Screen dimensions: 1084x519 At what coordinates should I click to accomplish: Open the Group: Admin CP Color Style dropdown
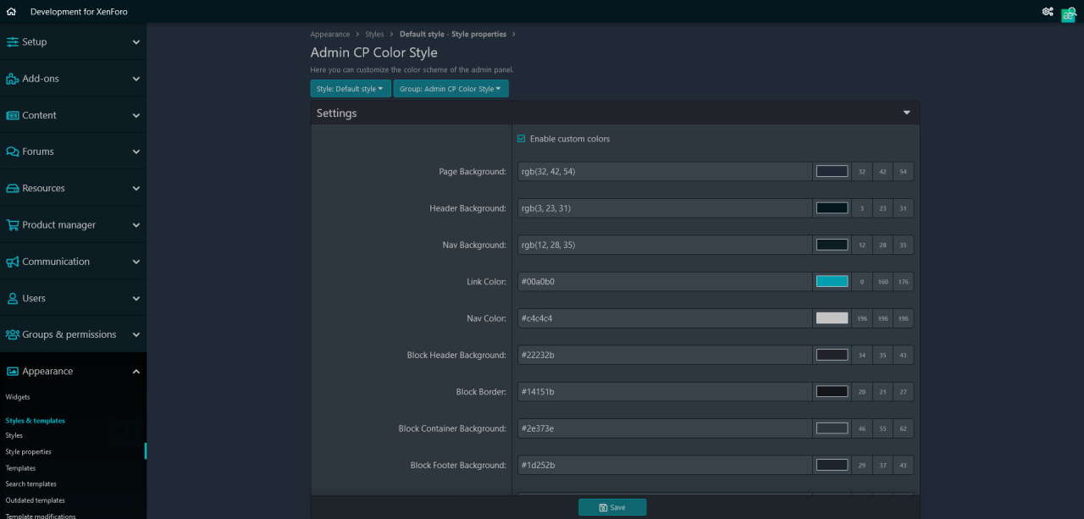451,89
